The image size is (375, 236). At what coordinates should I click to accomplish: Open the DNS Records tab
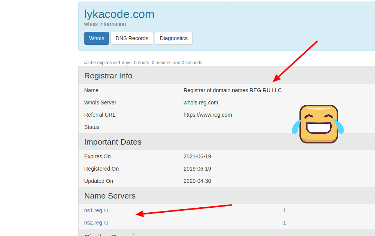tap(132, 38)
